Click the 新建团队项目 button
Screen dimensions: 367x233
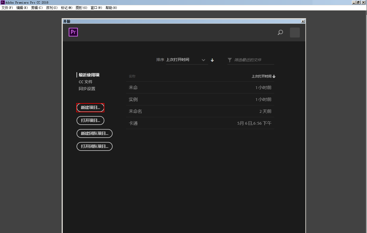click(x=94, y=133)
